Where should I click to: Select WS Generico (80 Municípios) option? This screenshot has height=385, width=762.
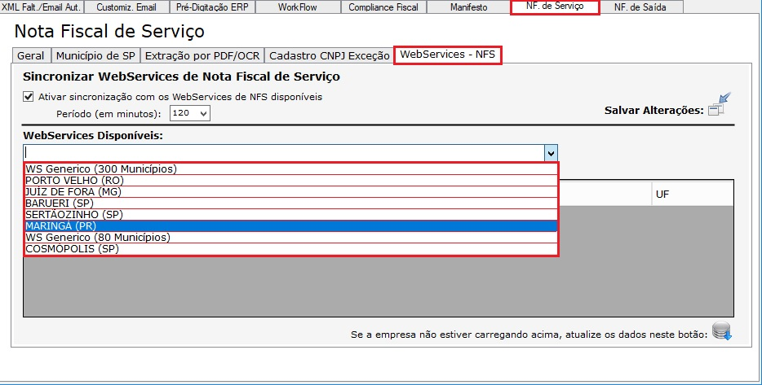[290, 237]
